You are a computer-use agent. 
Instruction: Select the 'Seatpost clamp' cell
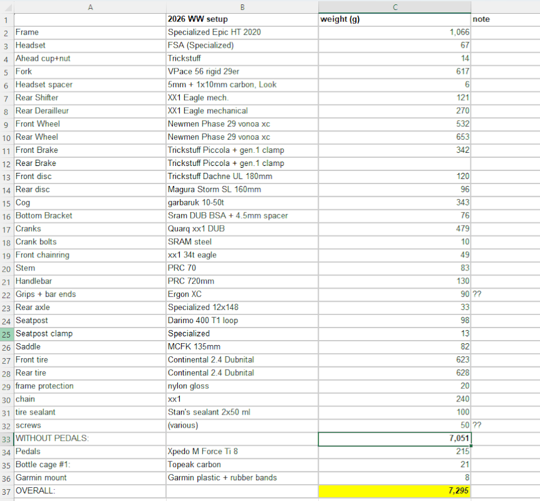point(90,334)
